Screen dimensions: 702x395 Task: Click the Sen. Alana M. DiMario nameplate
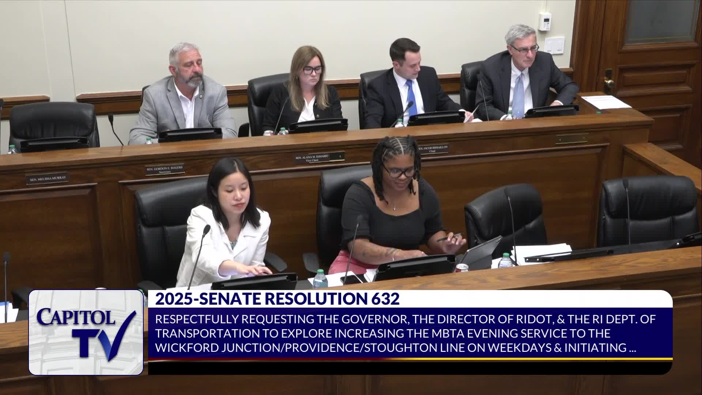(x=320, y=157)
